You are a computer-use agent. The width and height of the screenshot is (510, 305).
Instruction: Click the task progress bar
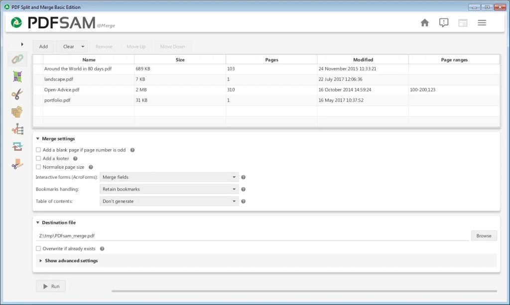click(304, 291)
